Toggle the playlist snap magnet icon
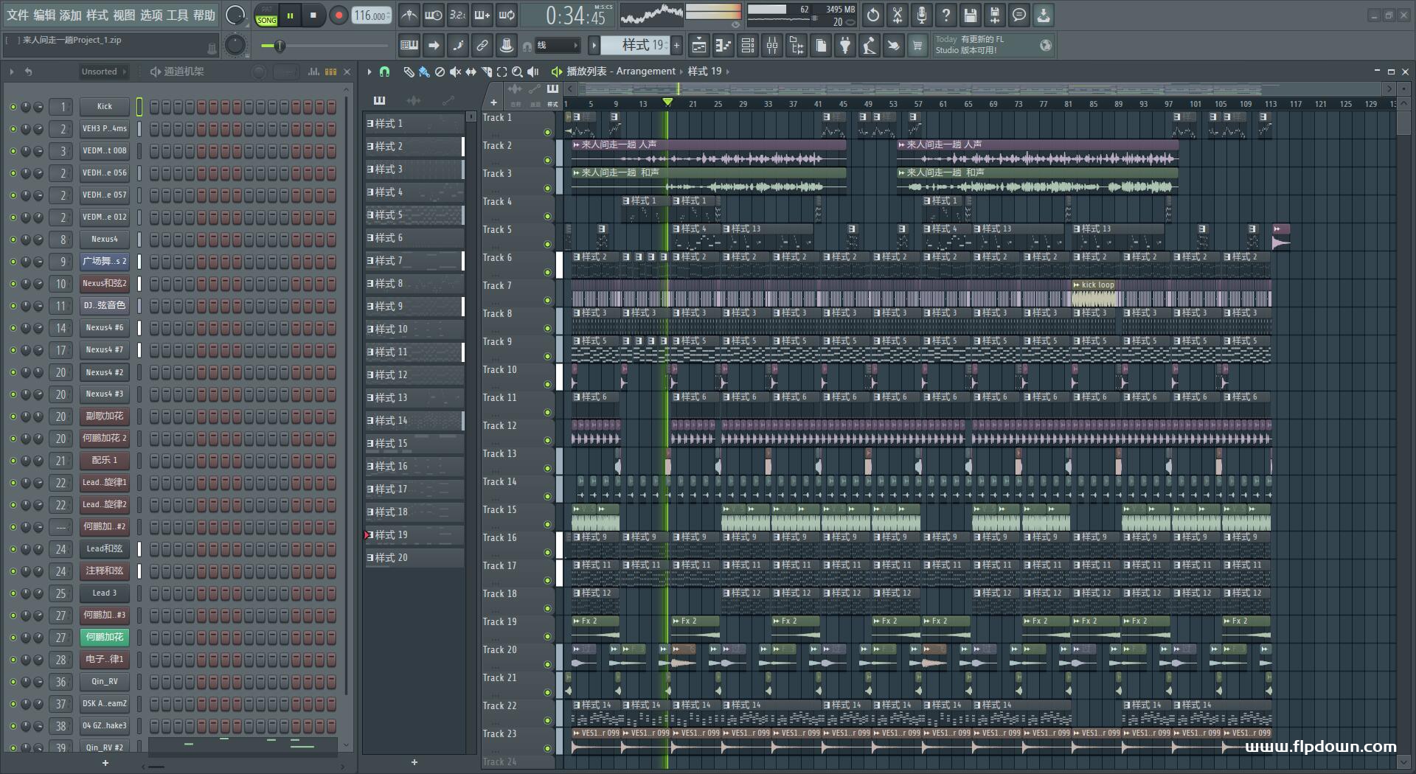This screenshot has width=1416, height=774. coord(384,72)
